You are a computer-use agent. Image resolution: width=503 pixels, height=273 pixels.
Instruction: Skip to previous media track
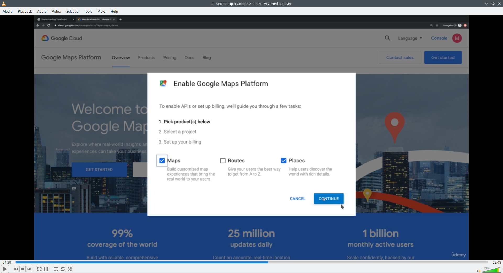[x=16, y=269]
